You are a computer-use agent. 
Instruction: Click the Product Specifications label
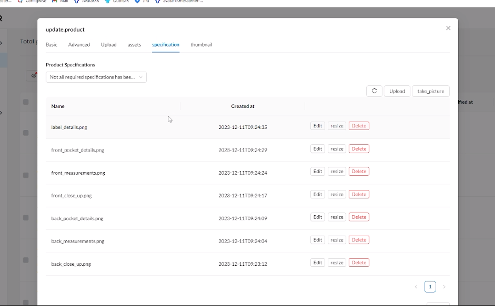(x=70, y=65)
